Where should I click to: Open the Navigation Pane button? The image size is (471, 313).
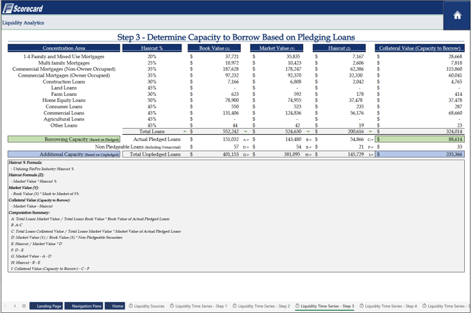[x=84, y=305]
